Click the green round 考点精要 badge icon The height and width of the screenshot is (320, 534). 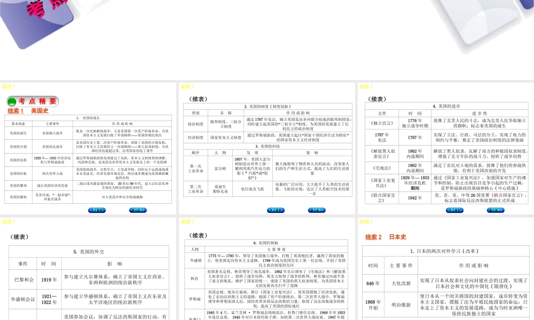(x=12, y=101)
